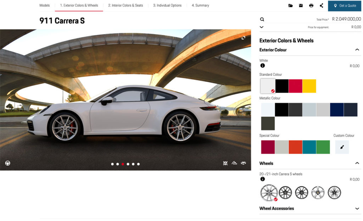The image size is (363, 221).
Task: Switch to interior view via steering wheel icon
Action: 8,163
